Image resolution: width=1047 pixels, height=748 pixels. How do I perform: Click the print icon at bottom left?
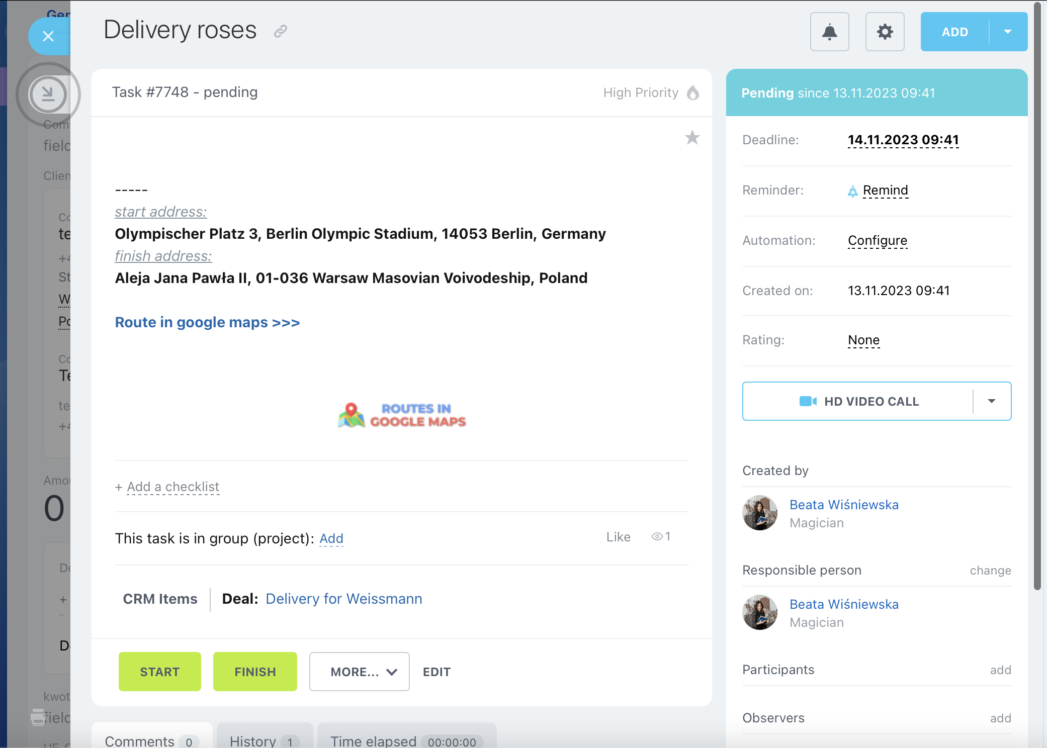(x=38, y=717)
